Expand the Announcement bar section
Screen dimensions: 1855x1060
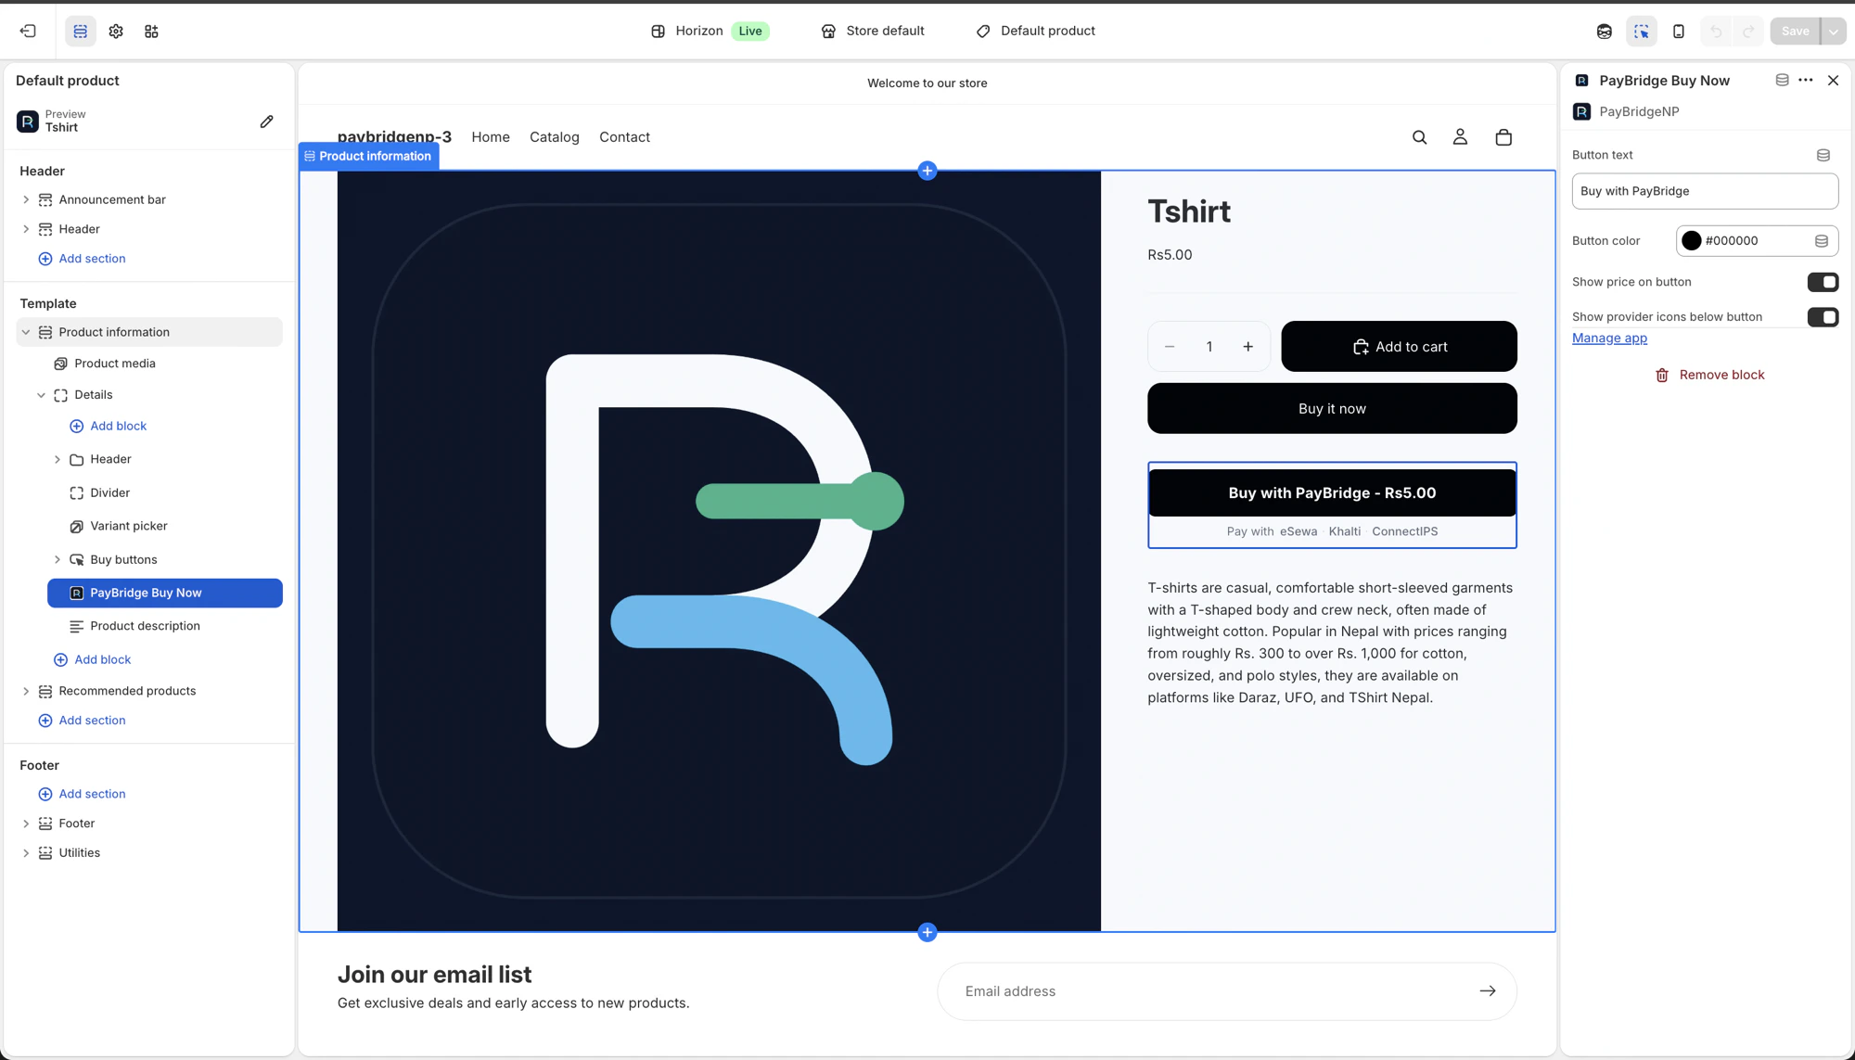click(26, 199)
